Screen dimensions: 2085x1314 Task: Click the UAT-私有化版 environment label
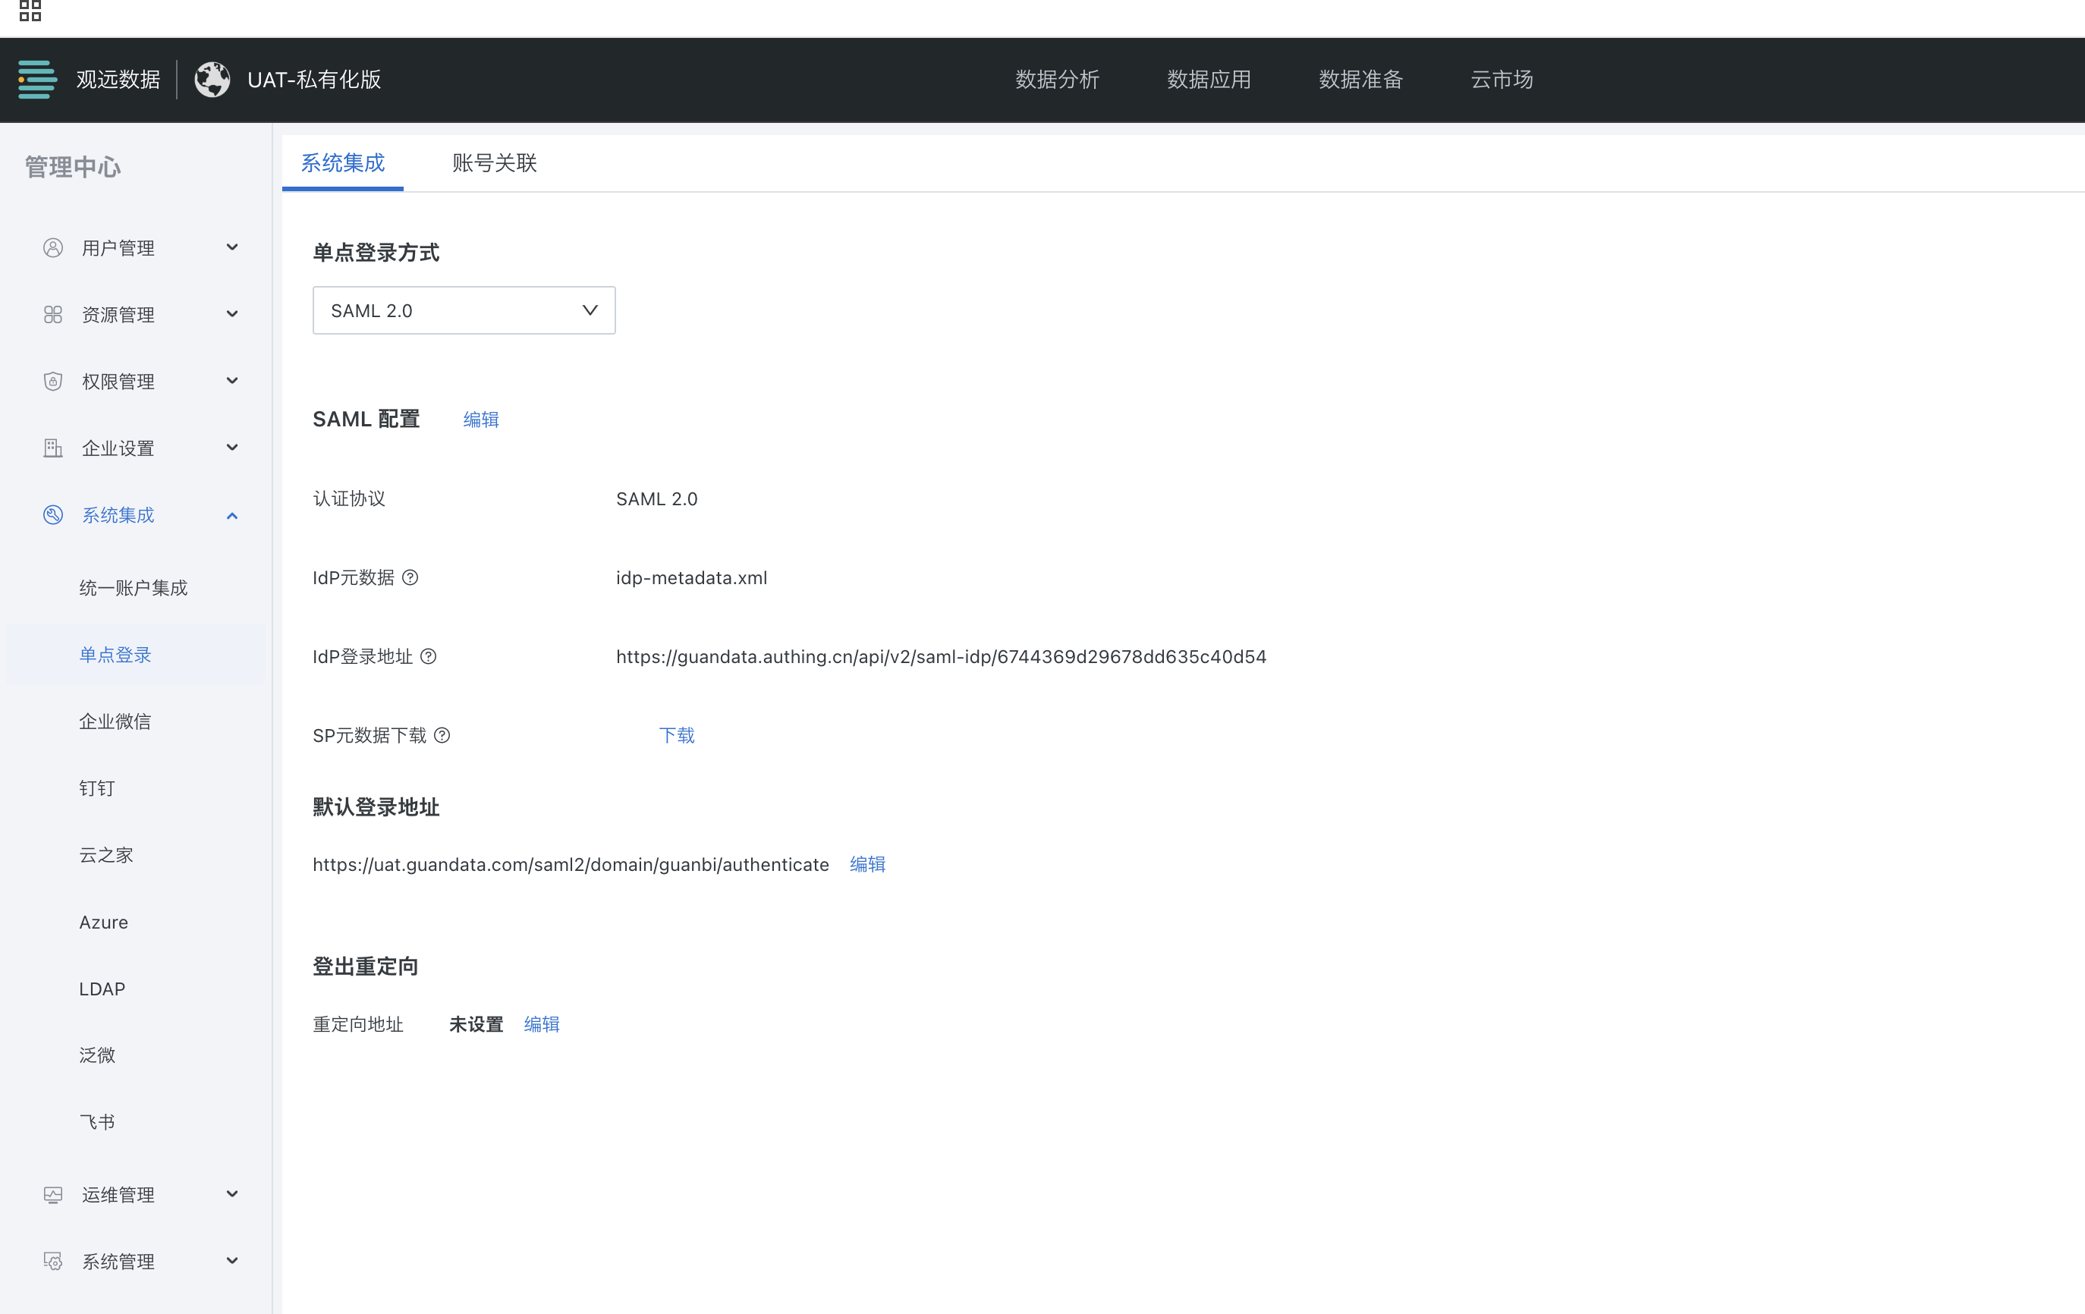point(314,80)
